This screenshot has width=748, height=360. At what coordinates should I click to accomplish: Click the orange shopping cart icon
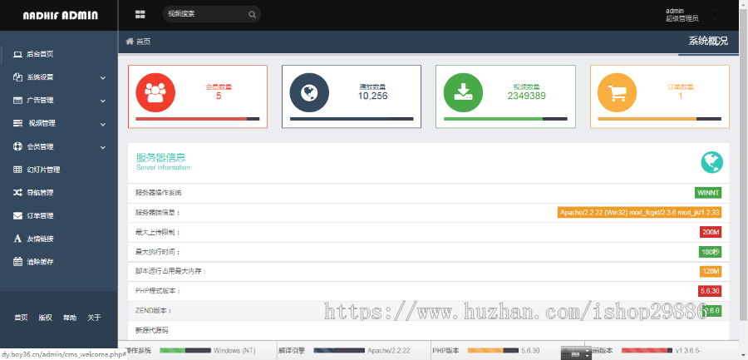(618, 92)
